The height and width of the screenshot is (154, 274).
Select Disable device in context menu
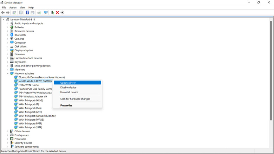pos(68,88)
